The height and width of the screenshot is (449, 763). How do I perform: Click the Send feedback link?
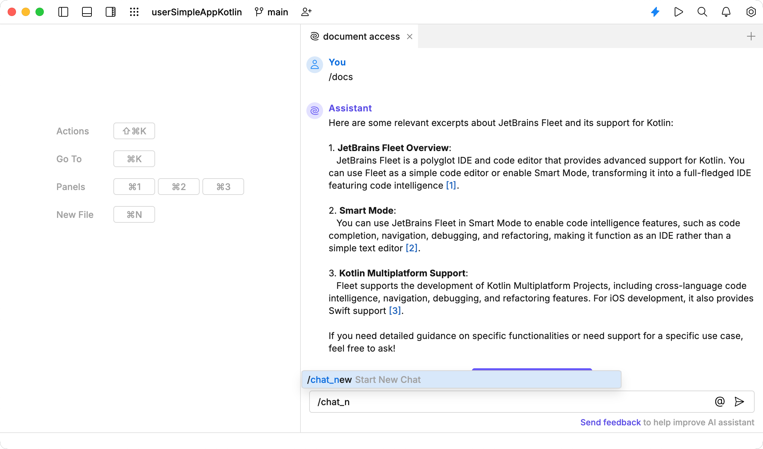610,422
